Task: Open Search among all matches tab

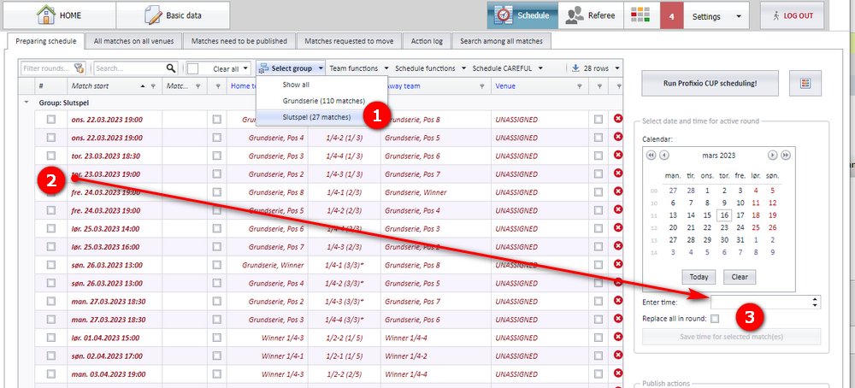Action: (501, 41)
